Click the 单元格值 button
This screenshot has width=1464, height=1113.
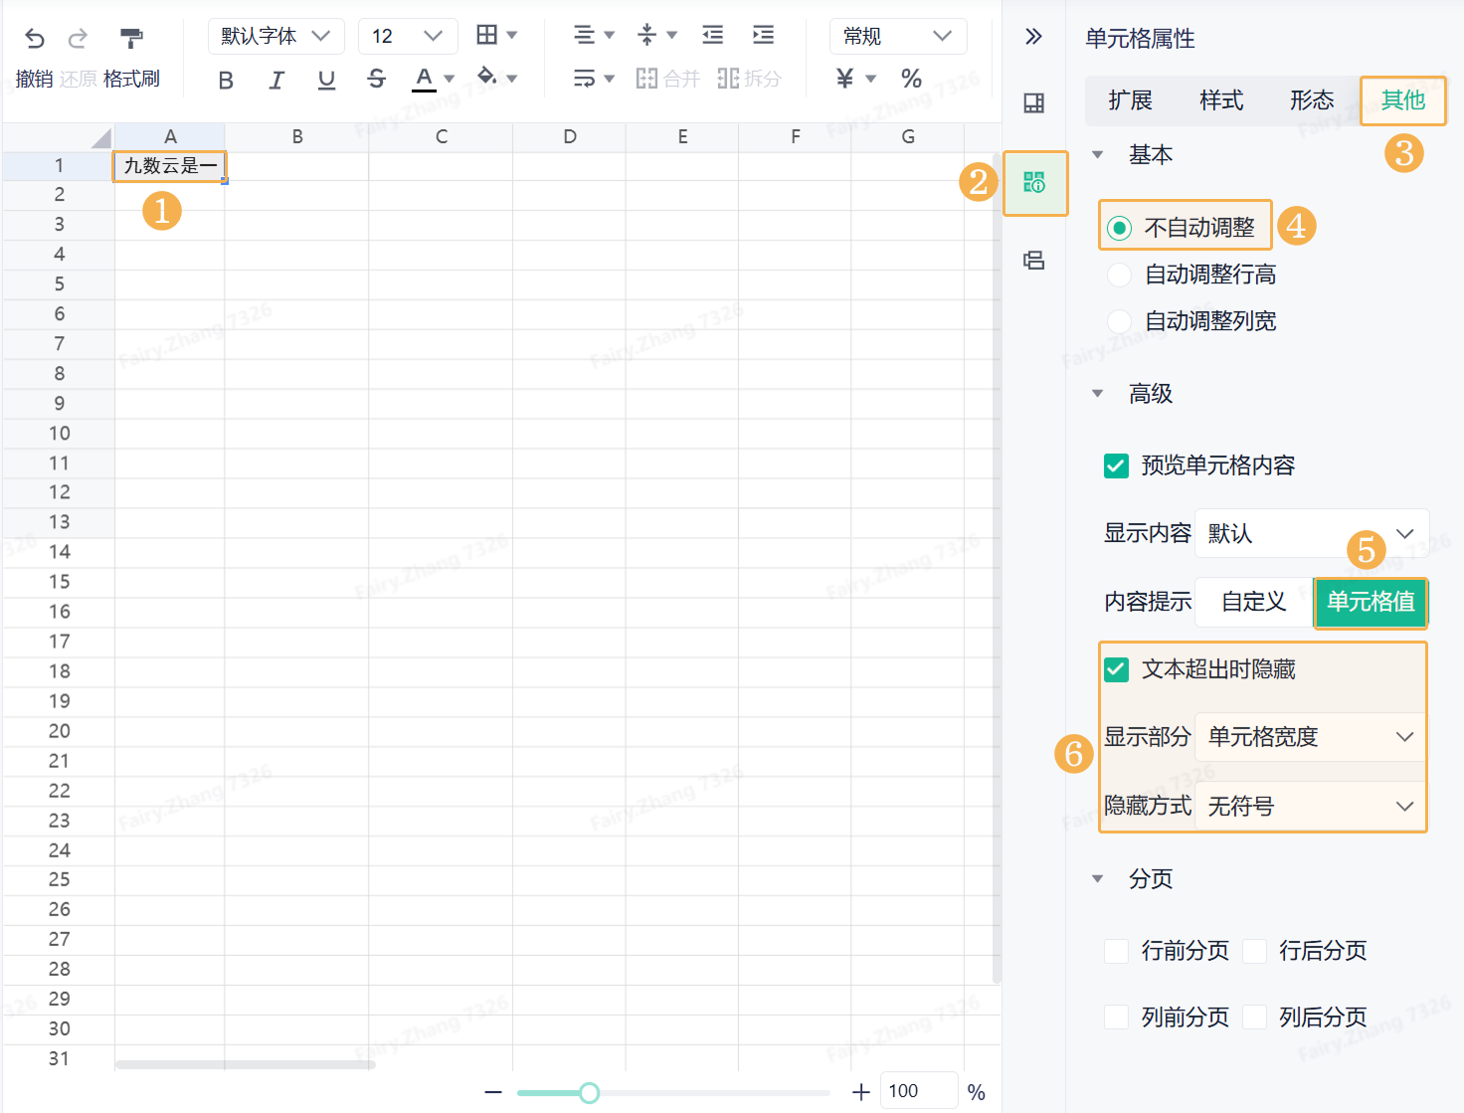pos(1371,603)
